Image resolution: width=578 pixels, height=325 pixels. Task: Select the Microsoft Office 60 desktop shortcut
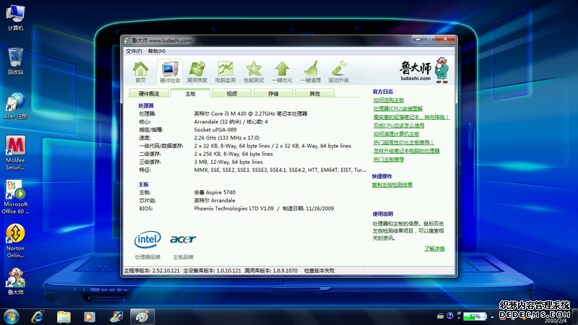coord(15,196)
